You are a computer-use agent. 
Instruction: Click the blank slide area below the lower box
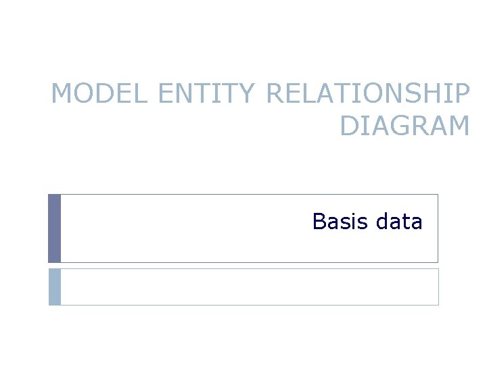[243, 335]
